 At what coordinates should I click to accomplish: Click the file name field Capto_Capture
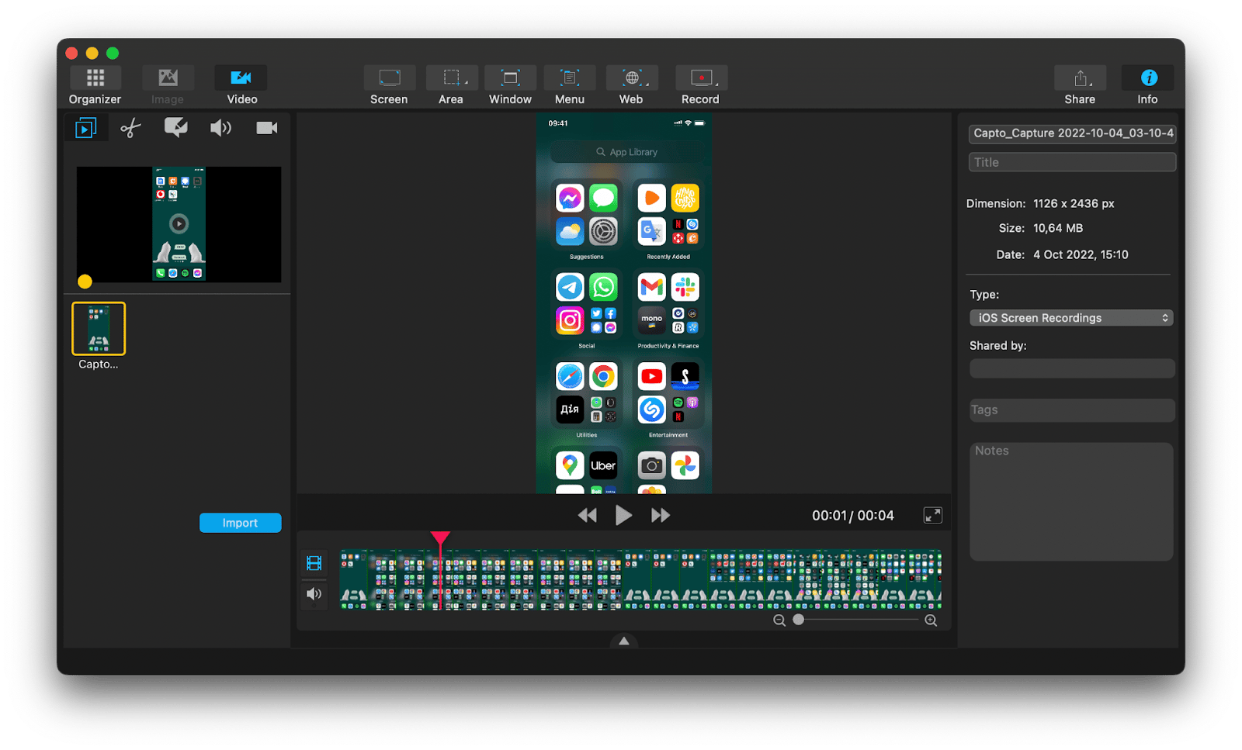tap(1072, 133)
